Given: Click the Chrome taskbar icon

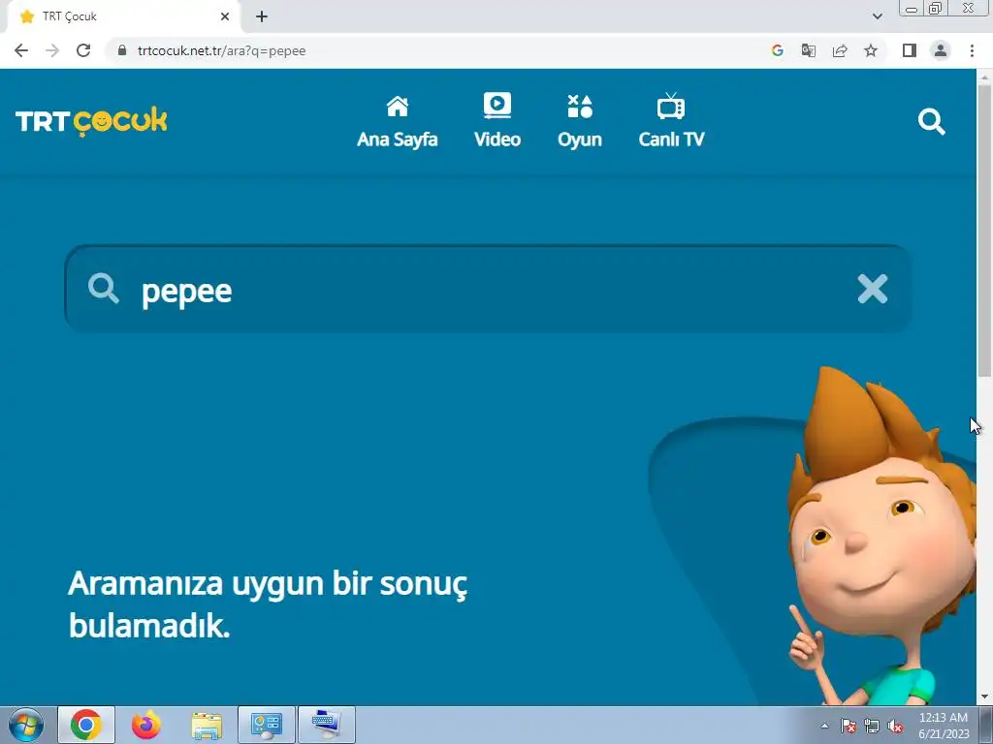Looking at the screenshot, I should click(86, 725).
